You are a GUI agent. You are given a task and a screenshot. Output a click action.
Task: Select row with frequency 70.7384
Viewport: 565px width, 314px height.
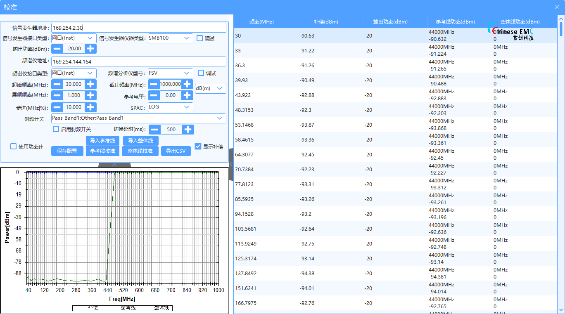395,170
